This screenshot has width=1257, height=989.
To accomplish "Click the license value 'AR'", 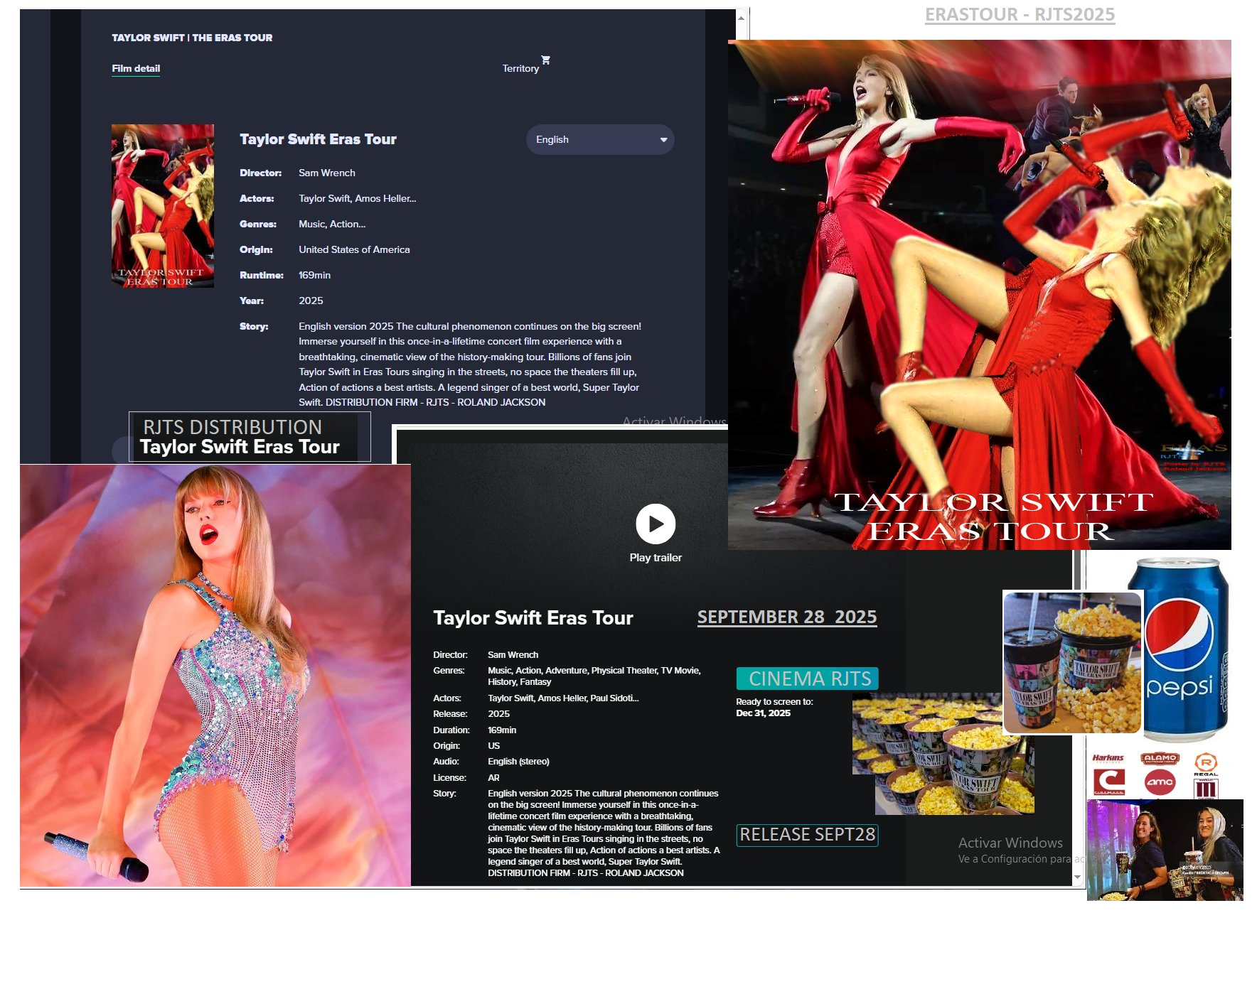I will pos(493,777).
